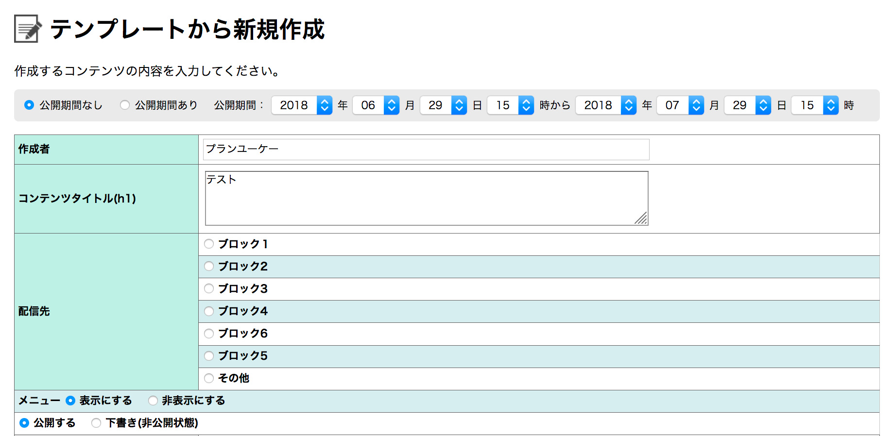Select 下書き(非公開状態) draft option
This screenshot has height=436, width=893.
96,423
